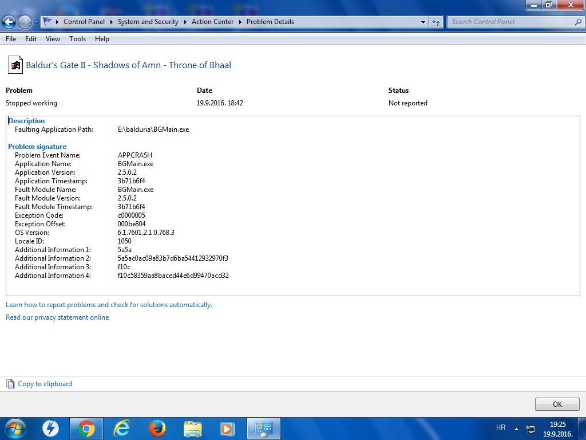Navigate to System and Security breadcrumb

tap(148, 22)
